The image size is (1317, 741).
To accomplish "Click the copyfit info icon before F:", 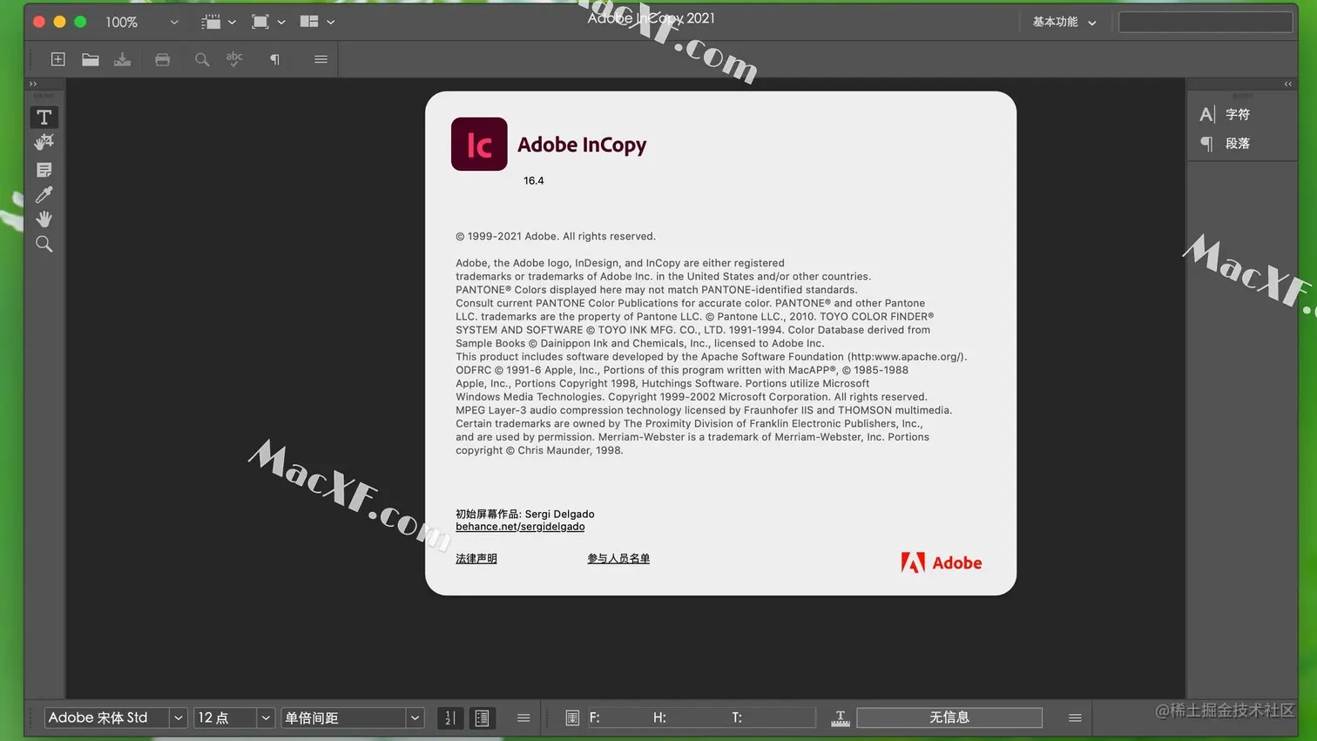I will pos(571,717).
